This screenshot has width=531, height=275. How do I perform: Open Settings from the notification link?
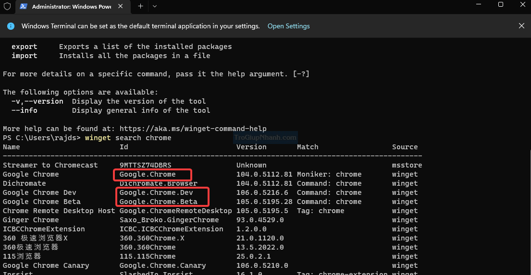288,26
